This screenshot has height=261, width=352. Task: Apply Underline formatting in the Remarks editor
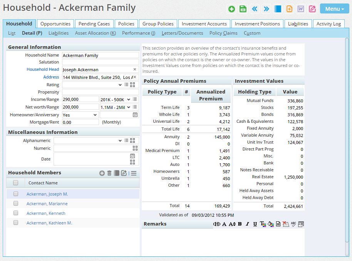255,224
